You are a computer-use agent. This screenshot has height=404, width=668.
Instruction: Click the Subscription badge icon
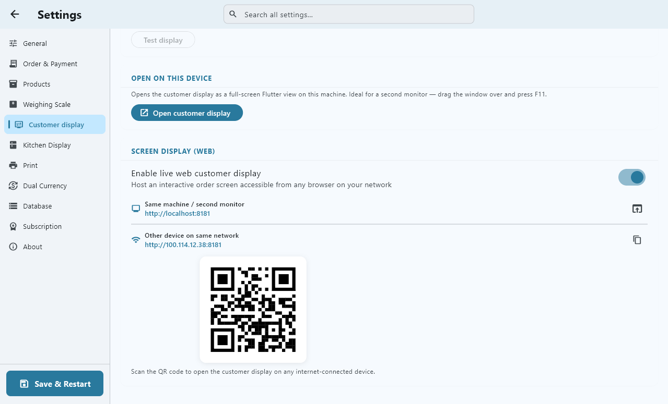(14, 226)
